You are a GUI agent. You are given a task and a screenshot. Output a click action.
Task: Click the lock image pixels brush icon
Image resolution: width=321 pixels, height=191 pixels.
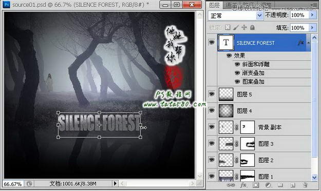[236, 27]
